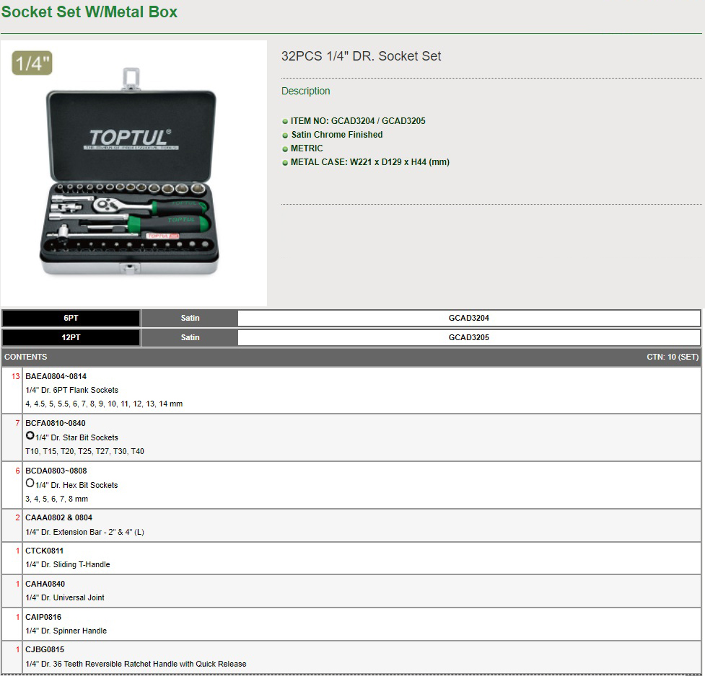
Task: Select the 6PT table cell
Action: pyautogui.click(x=71, y=318)
